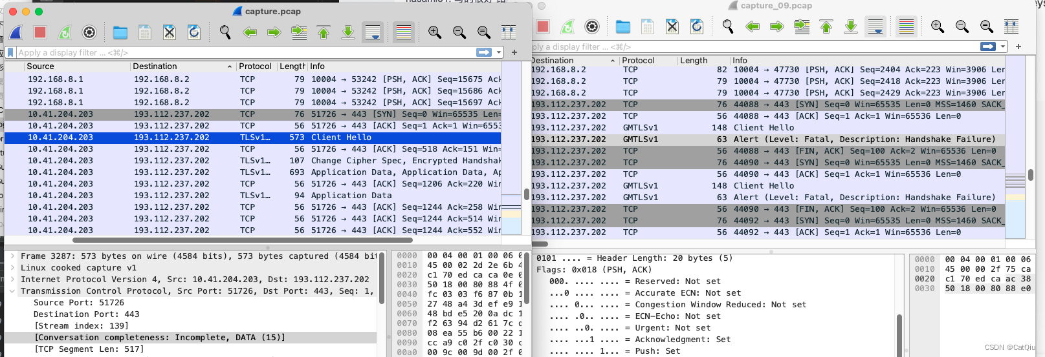Zoom out packet text in capture.pcap
The image size is (1045, 357).
(x=459, y=32)
